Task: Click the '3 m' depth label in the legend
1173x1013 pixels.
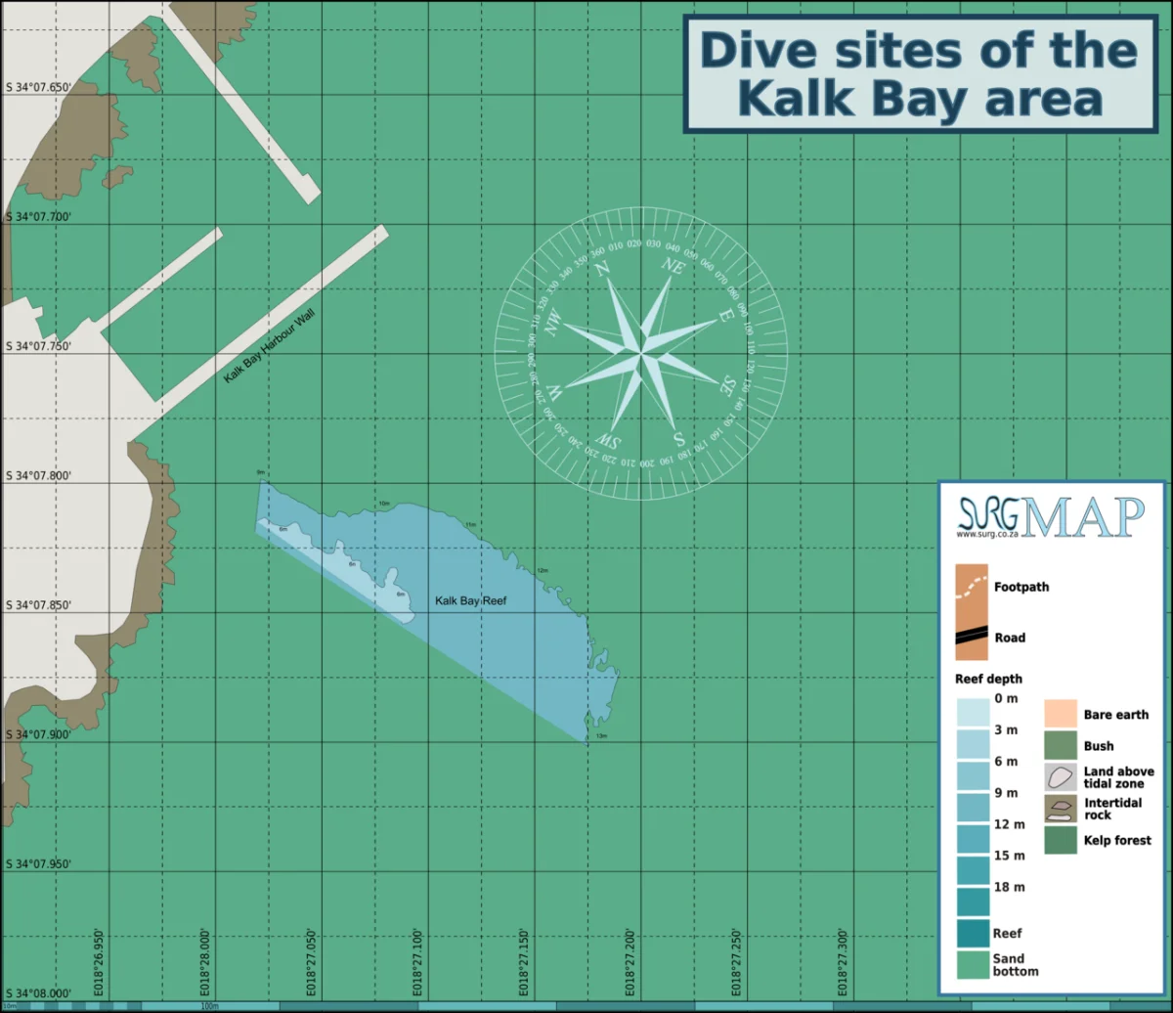Action: pyautogui.click(x=1006, y=729)
